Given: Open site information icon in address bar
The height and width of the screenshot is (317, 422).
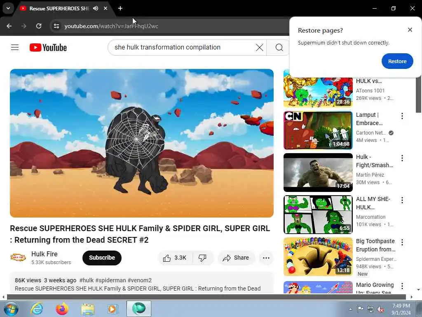Looking at the screenshot, I should (x=56, y=26).
